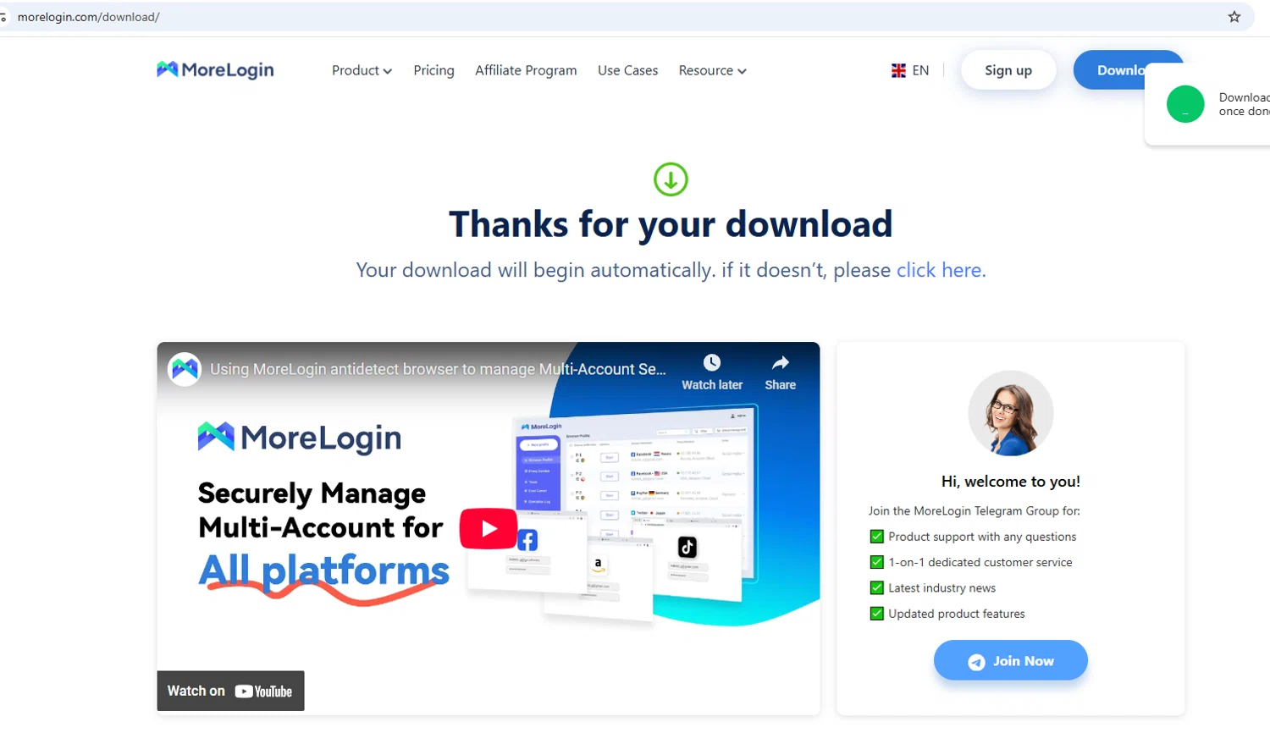Image resolution: width=1270 pixels, height=744 pixels.
Task: Expand the Resource dropdown menu
Action: [712, 70]
